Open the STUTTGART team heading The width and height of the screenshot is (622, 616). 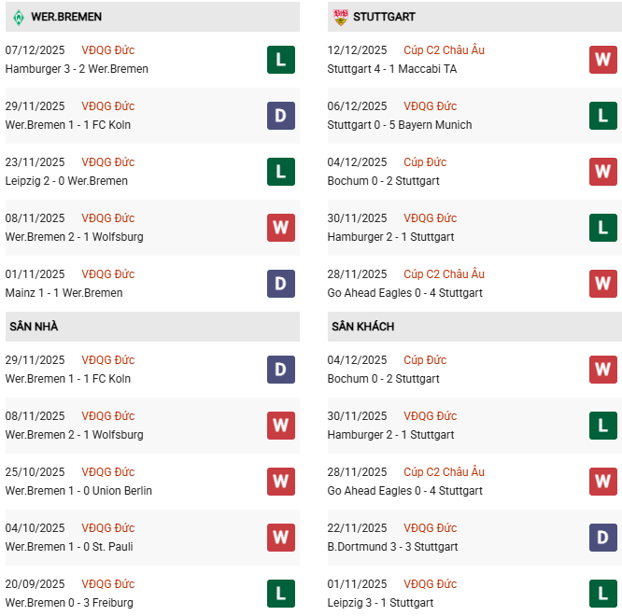coord(385,17)
